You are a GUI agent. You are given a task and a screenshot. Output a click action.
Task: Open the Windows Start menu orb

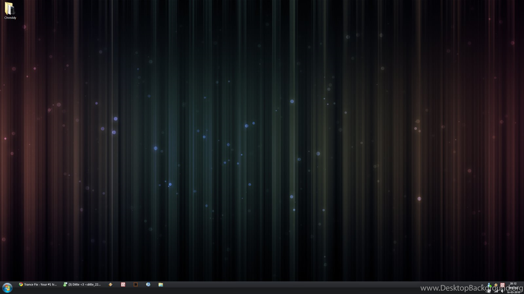pyautogui.click(x=7, y=287)
